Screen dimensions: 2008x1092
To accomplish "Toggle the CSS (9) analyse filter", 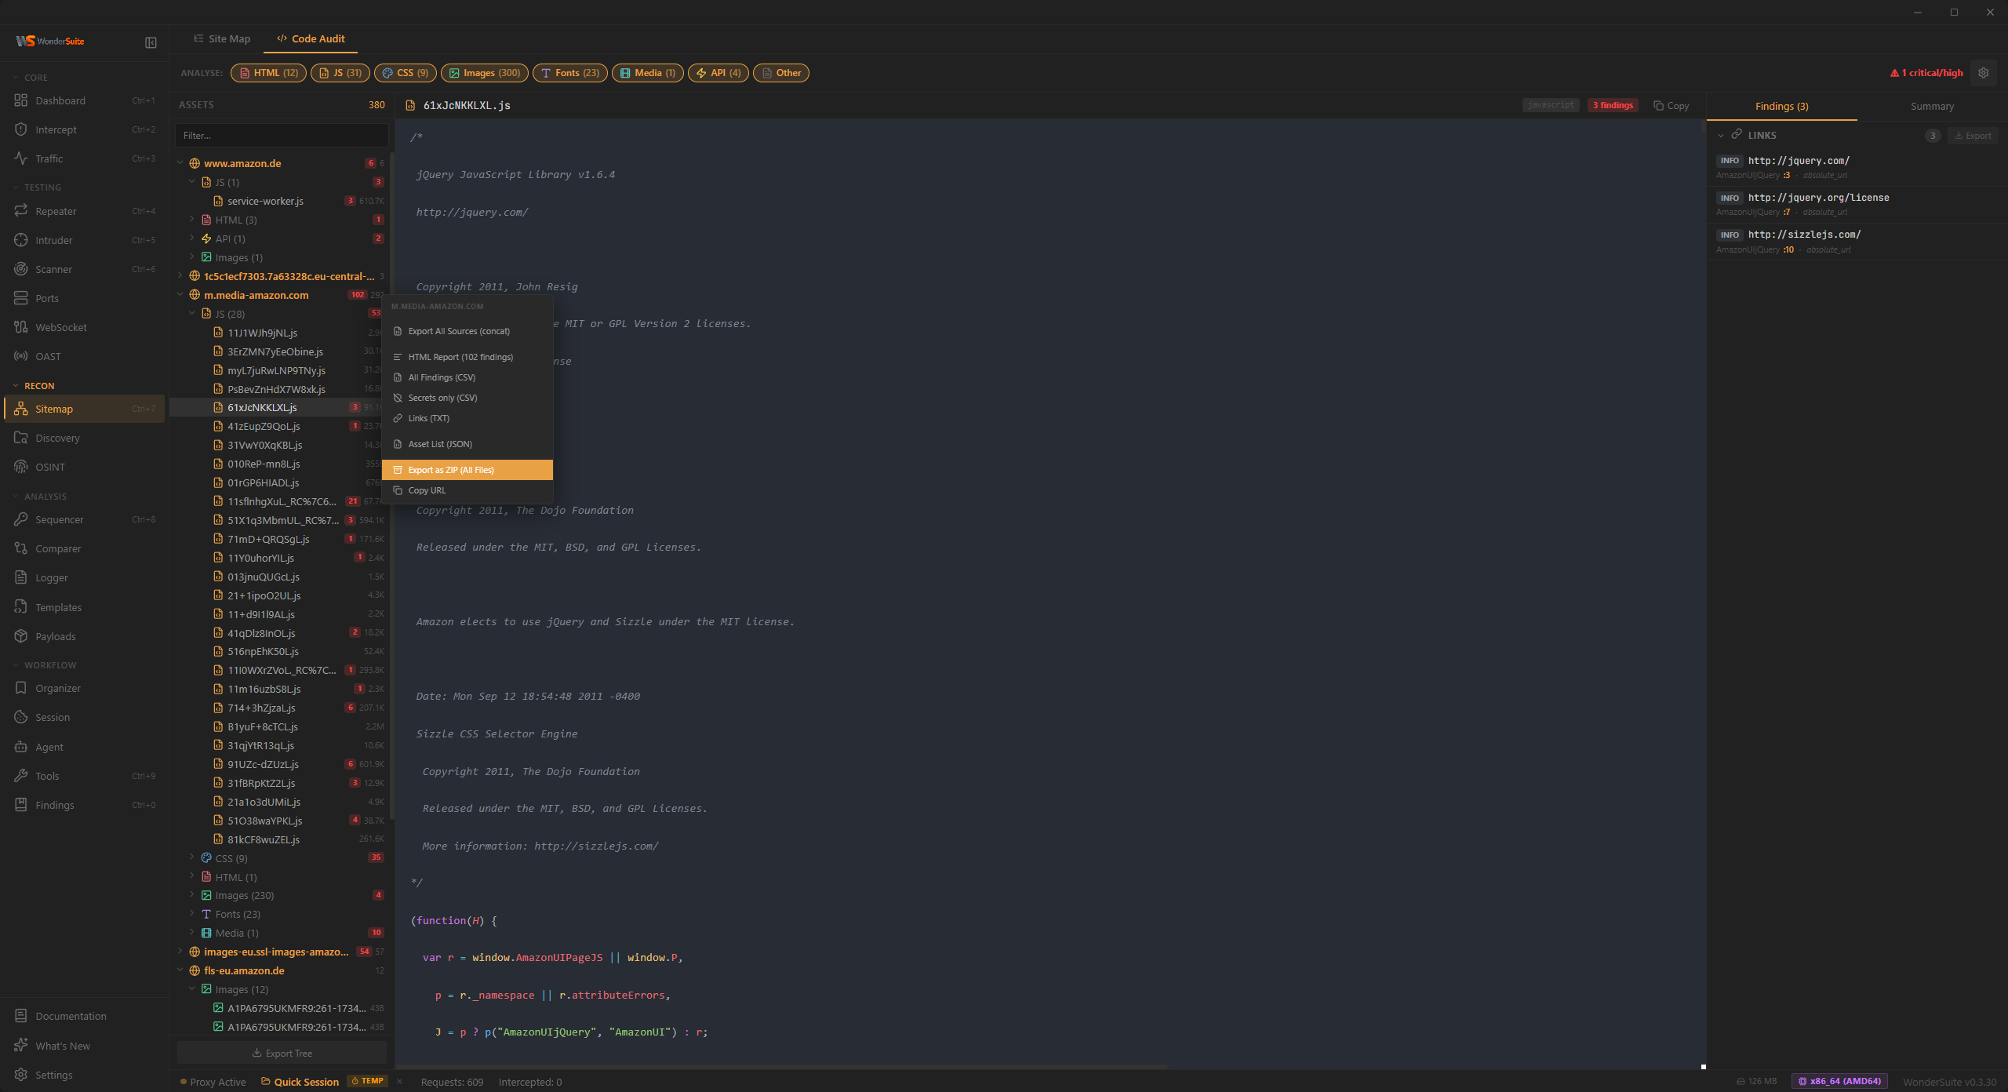I will click(406, 73).
